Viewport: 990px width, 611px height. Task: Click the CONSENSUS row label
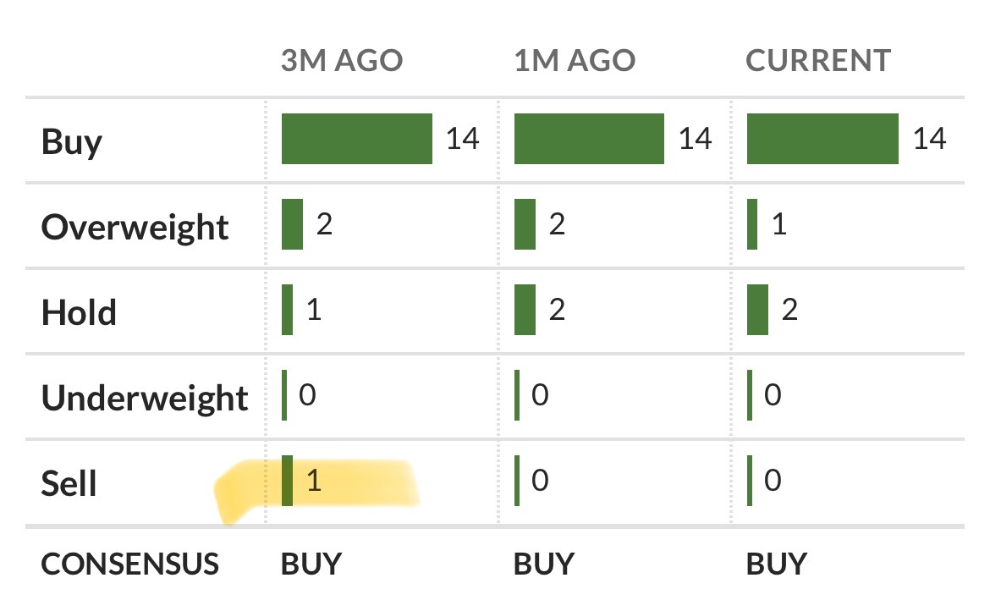[129, 564]
